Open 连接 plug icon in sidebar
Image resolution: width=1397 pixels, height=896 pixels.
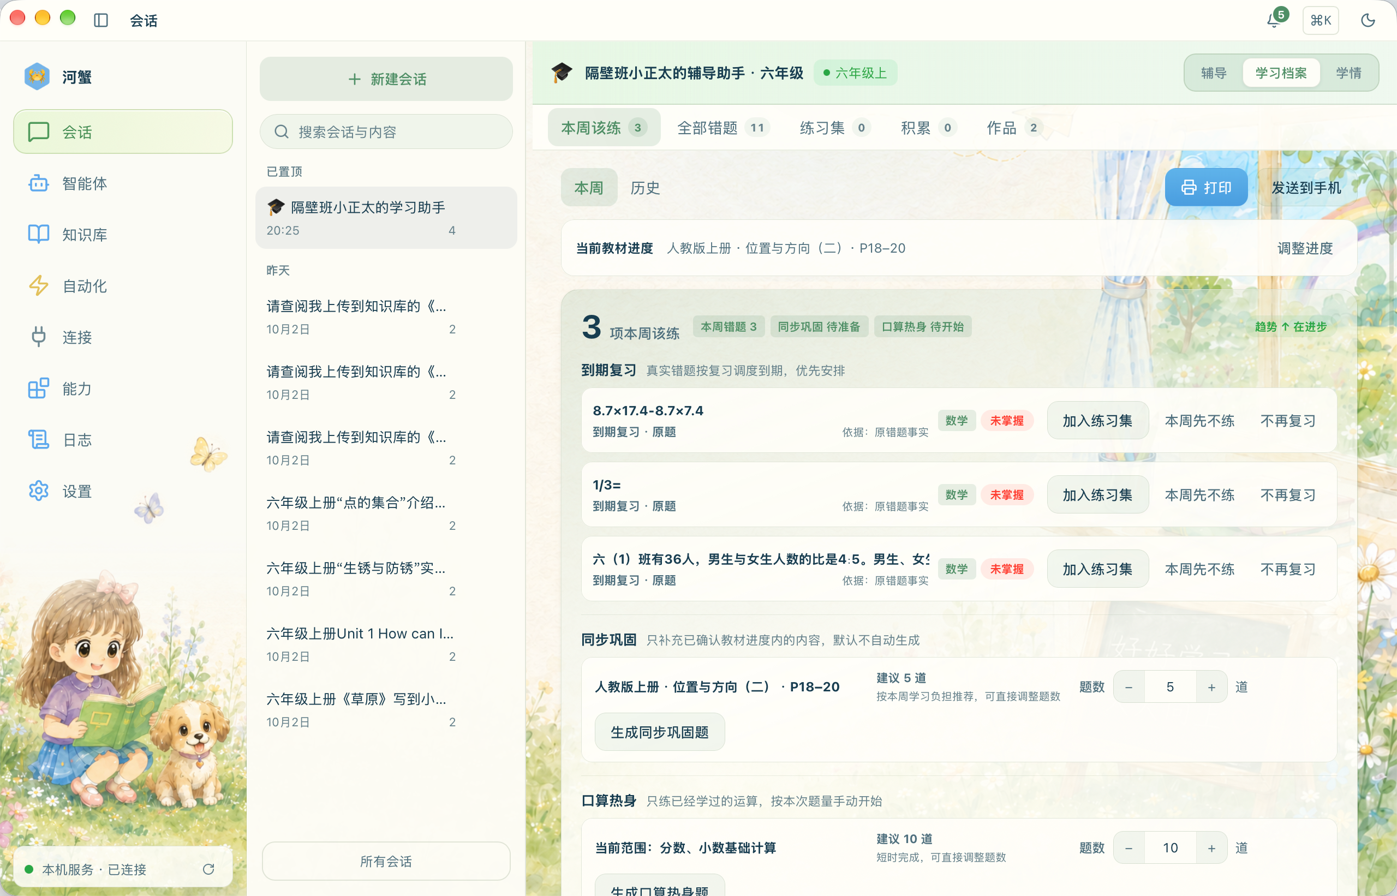pyautogui.click(x=38, y=337)
